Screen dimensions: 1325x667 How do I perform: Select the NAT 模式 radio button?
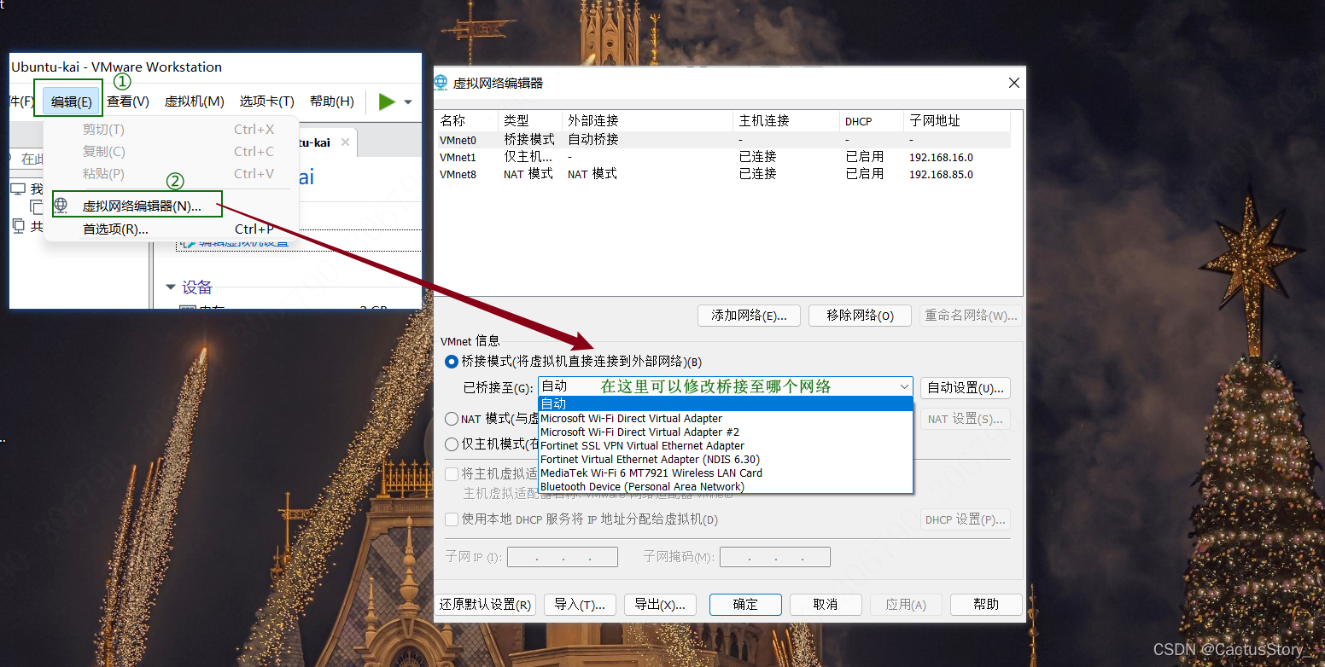point(452,419)
